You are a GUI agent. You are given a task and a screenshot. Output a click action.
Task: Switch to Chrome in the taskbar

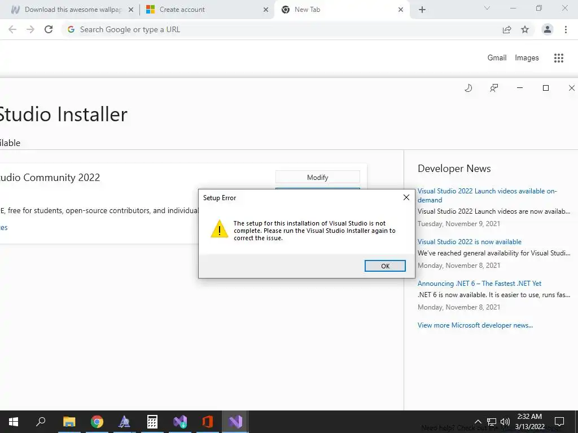coord(97,422)
